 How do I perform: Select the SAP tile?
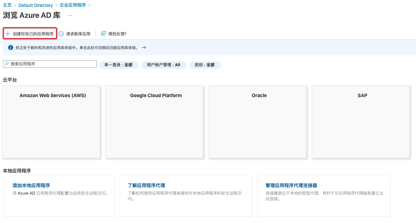pyautogui.click(x=361, y=122)
